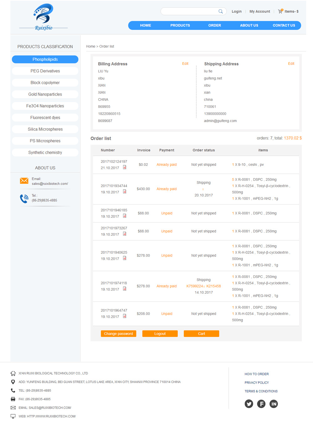Screen dimensions: 313x424
Task: Select Gold Nanoparticles category
Action: pos(45,94)
